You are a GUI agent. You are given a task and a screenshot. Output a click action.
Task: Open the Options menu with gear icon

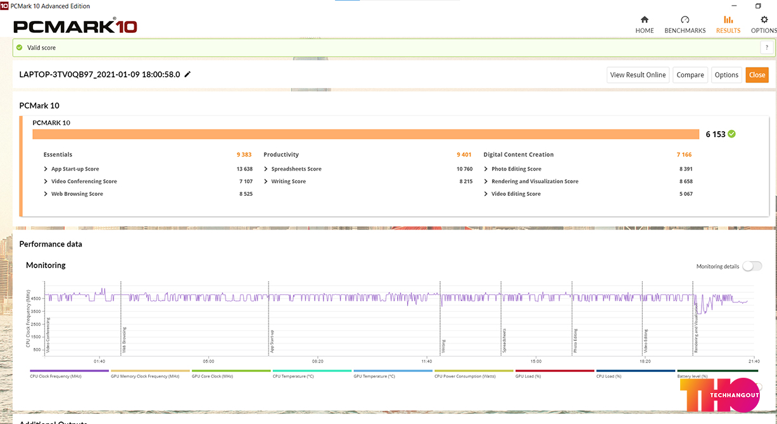[x=764, y=25]
